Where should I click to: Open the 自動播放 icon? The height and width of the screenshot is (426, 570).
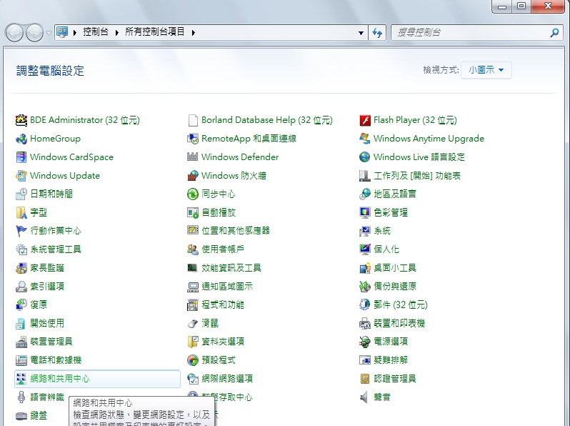(x=193, y=212)
